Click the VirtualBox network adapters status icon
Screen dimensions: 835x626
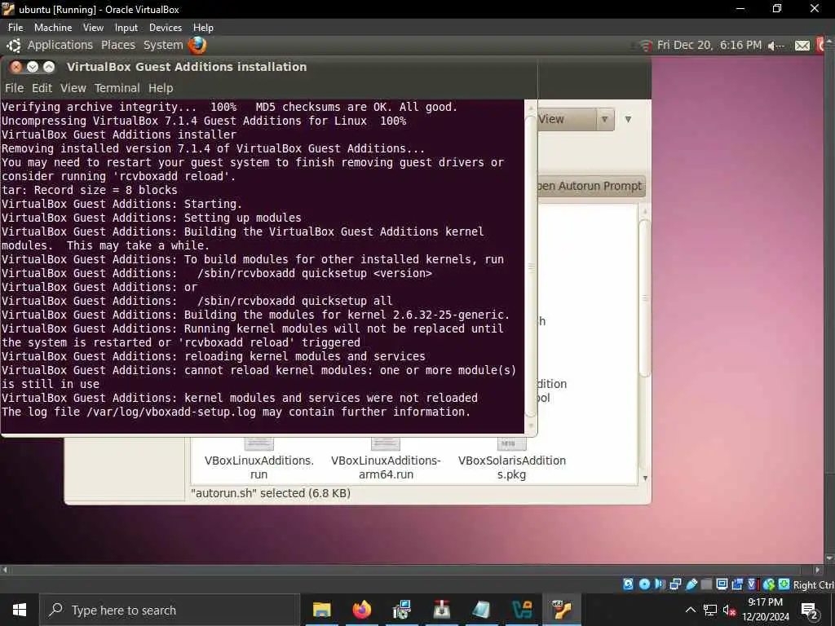(x=675, y=584)
